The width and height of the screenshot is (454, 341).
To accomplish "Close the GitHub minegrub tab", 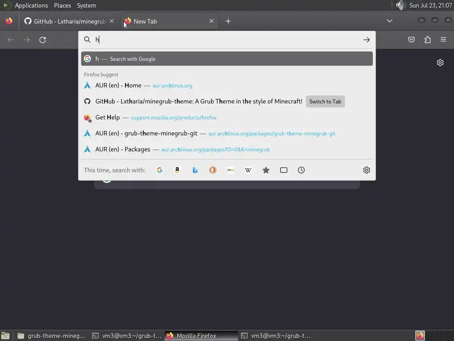I will coord(112,21).
